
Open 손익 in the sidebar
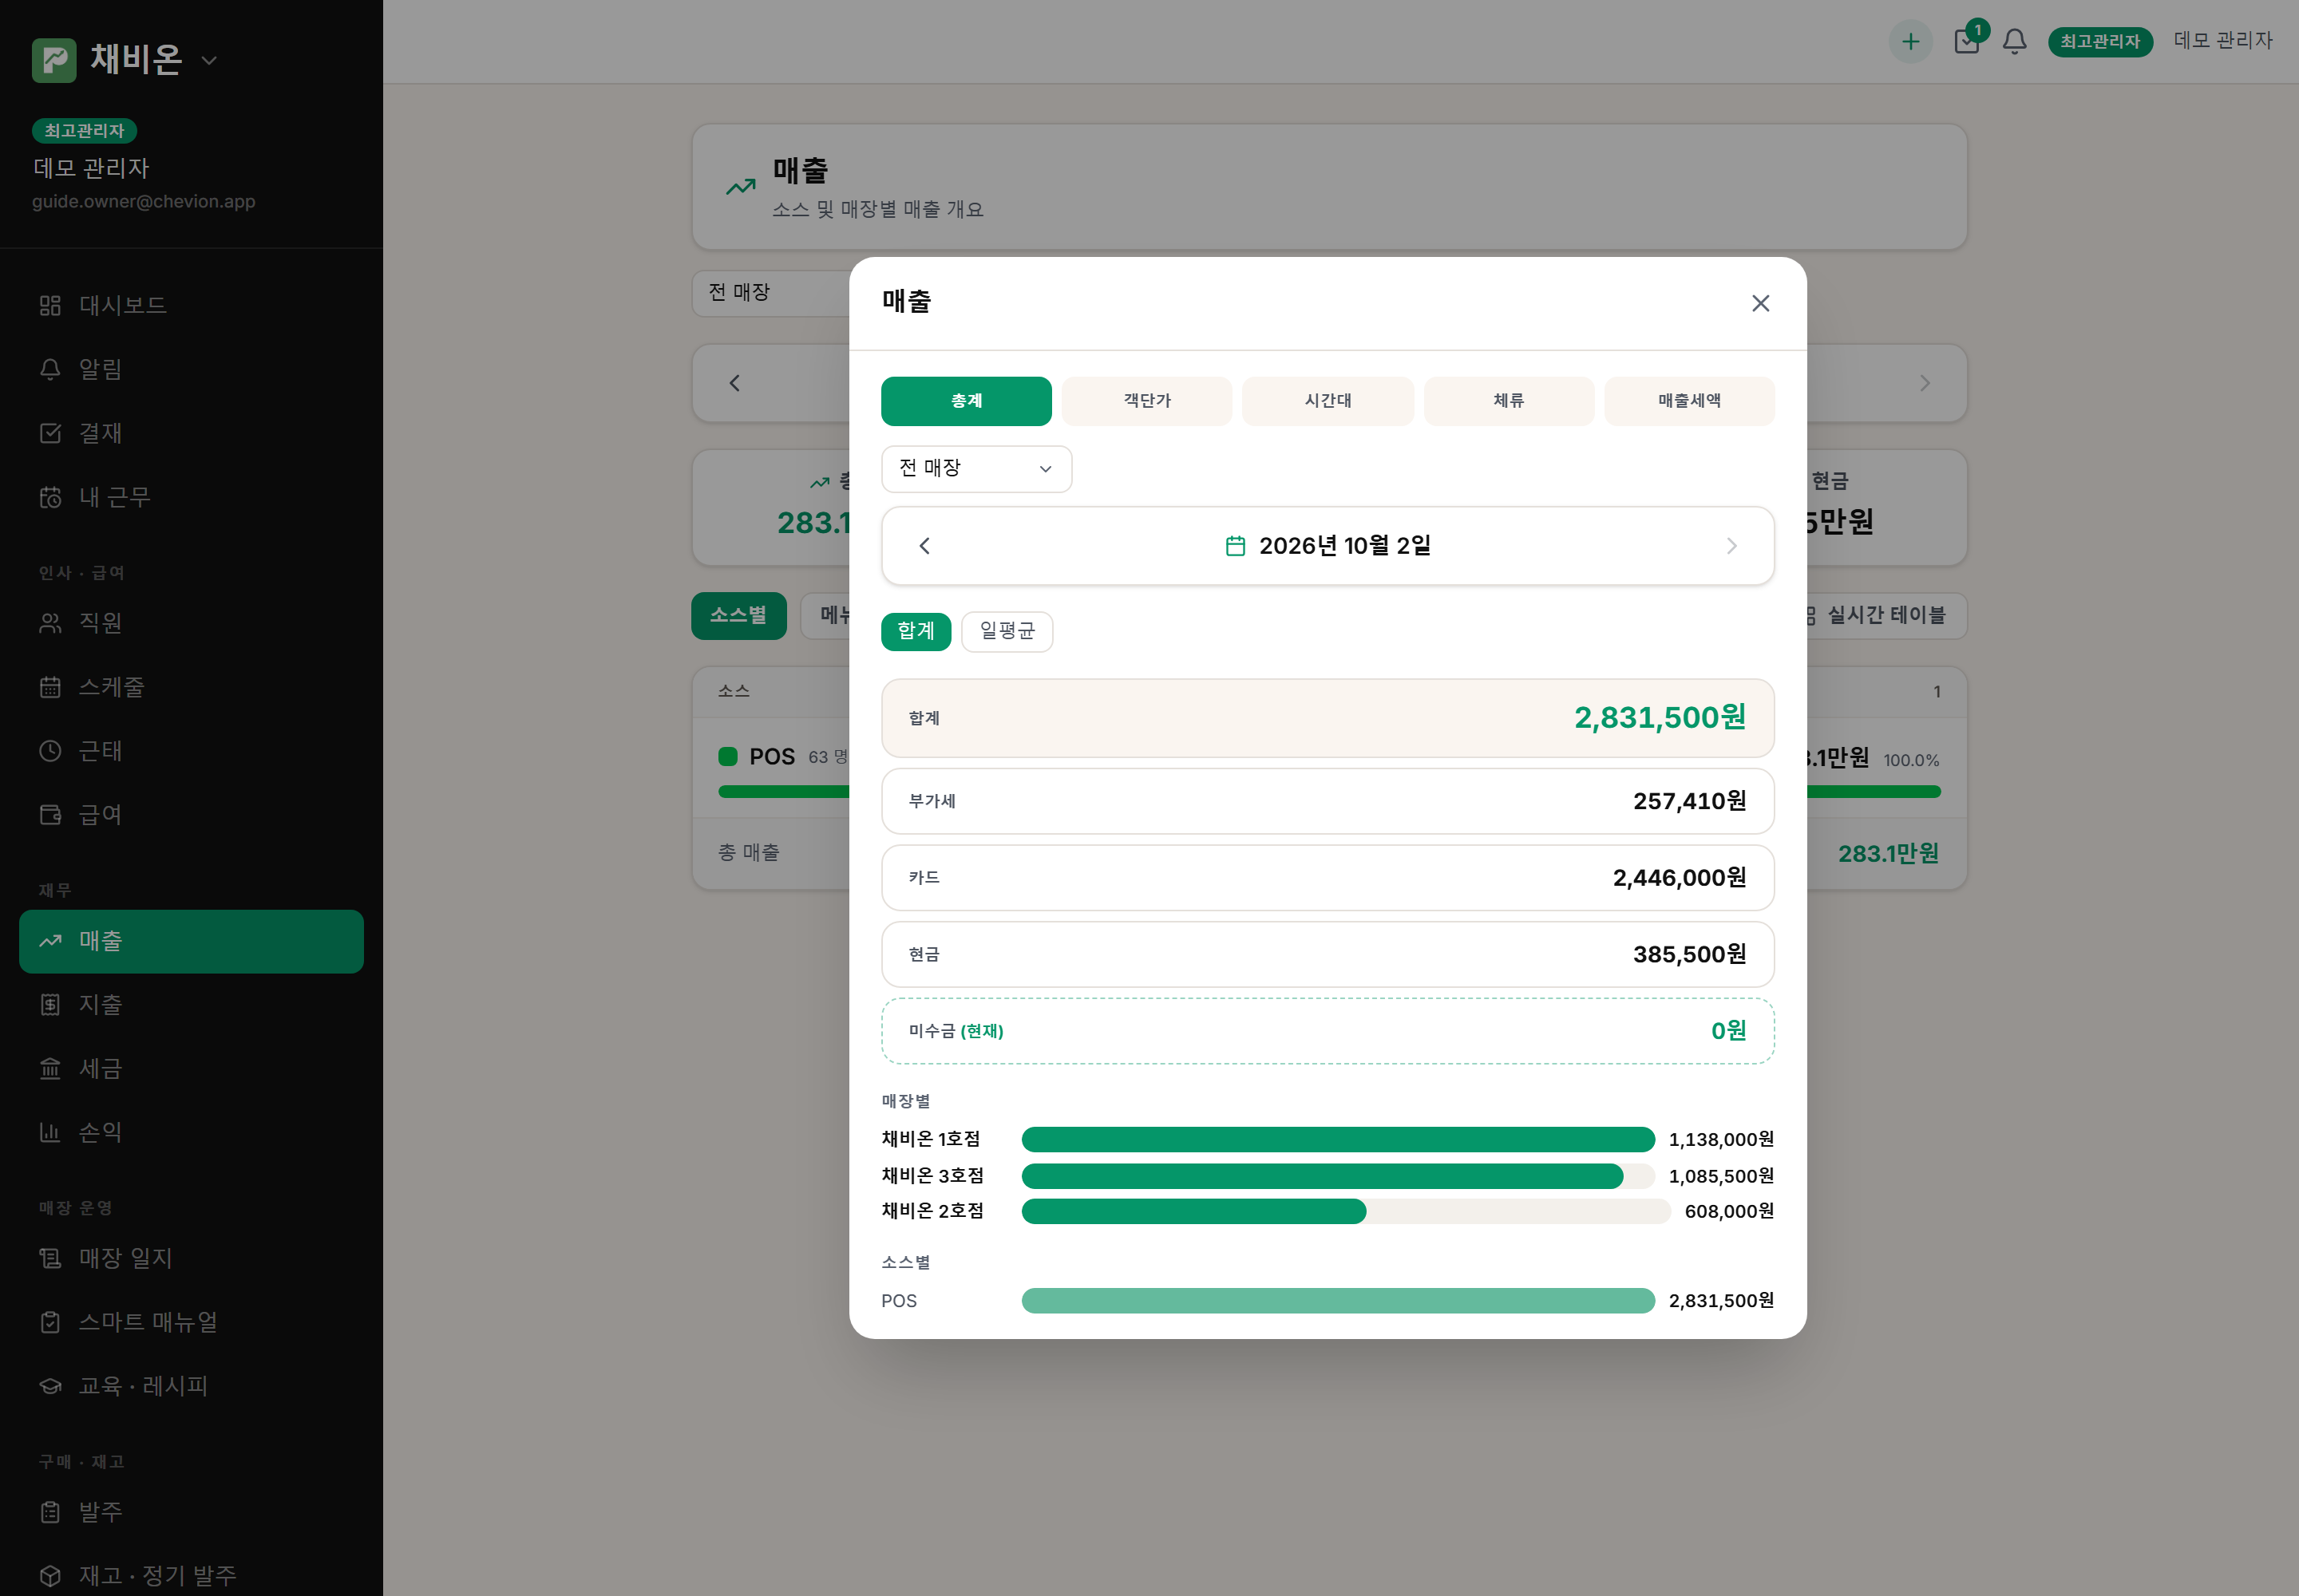pos(191,1133)
